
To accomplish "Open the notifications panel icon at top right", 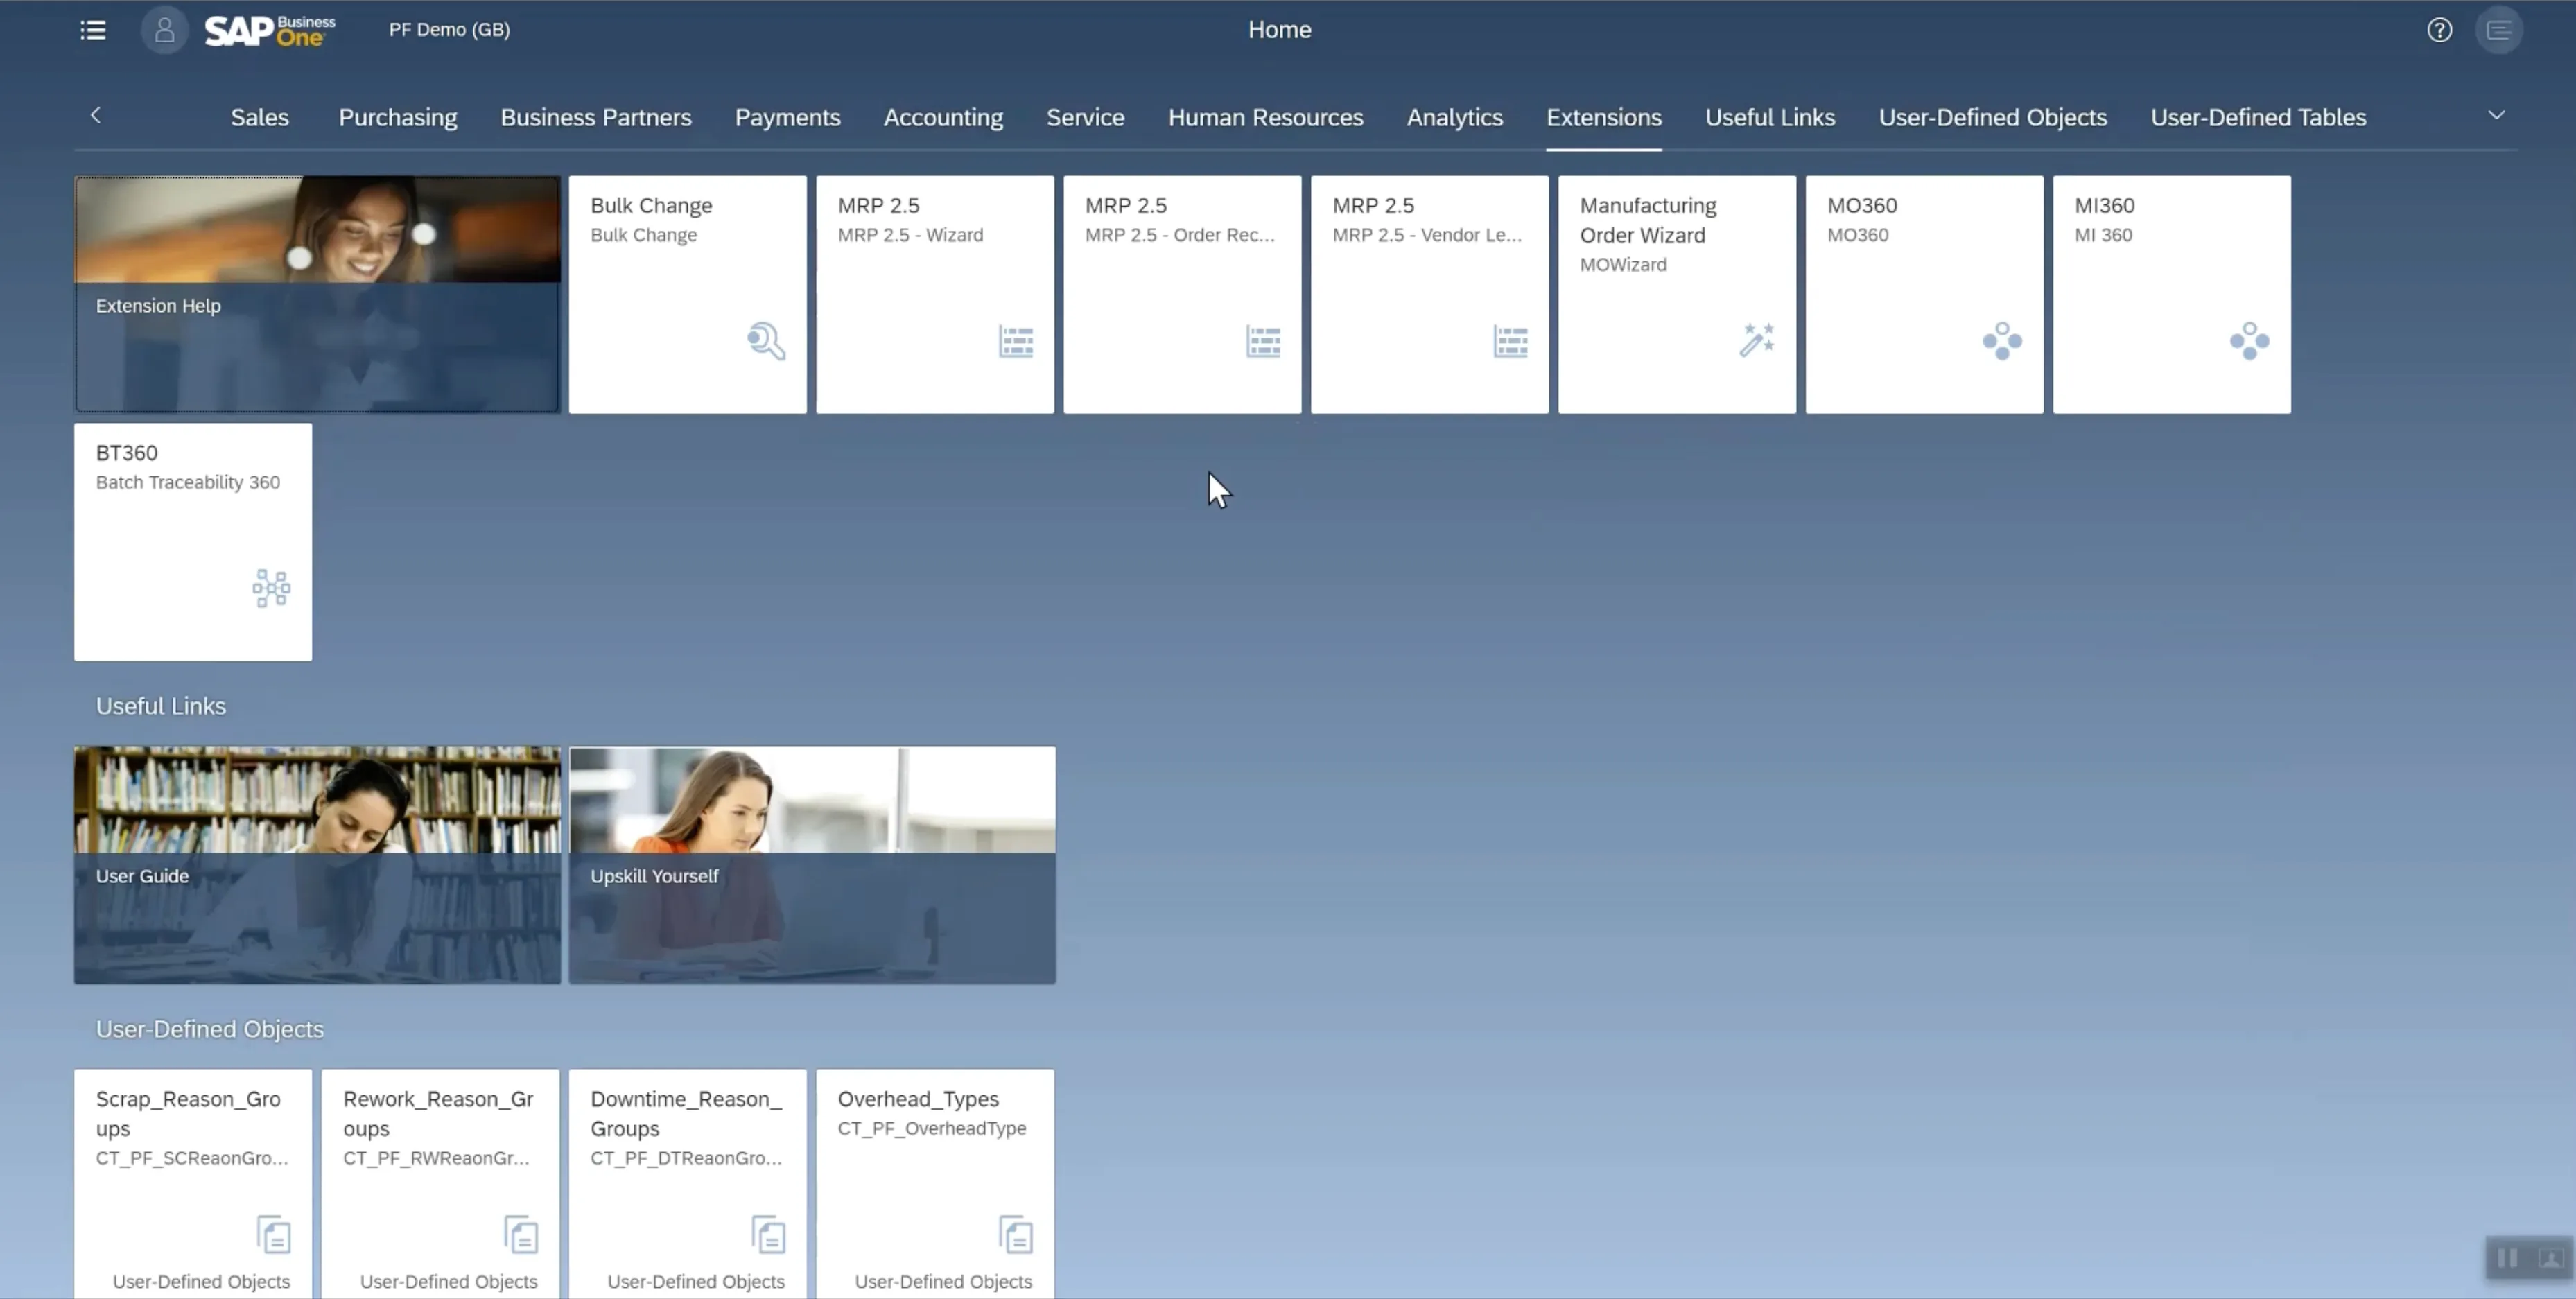I will click(x=2498, y=30).
